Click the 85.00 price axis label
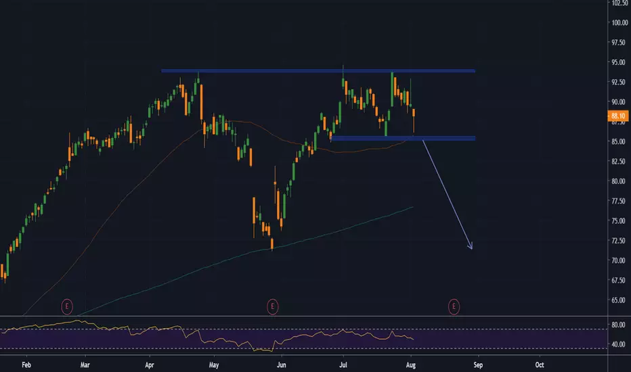The width and height of the screenshot is (631, 372). (x=618, y=141)
